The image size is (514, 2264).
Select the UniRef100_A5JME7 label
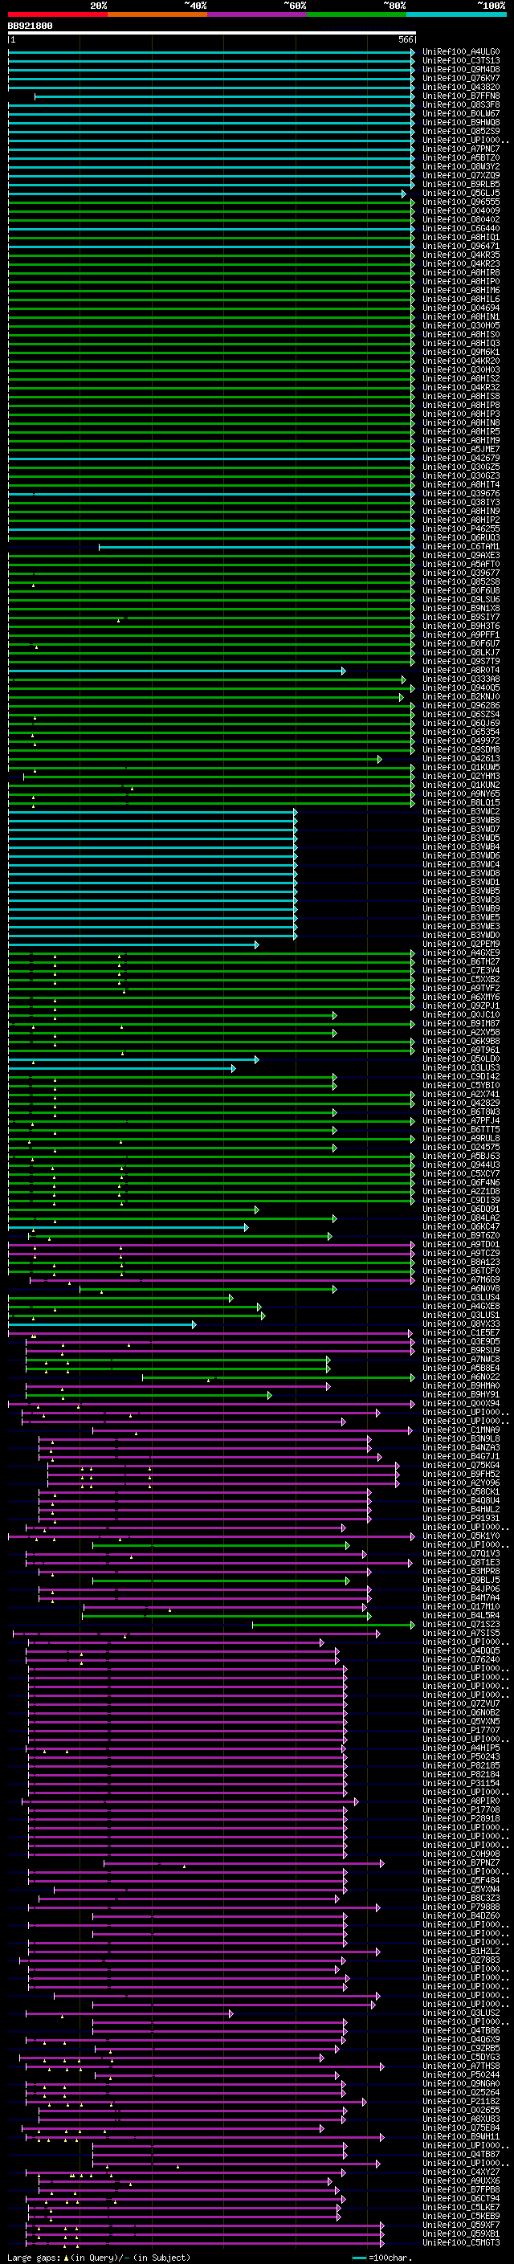click(461, 449)
